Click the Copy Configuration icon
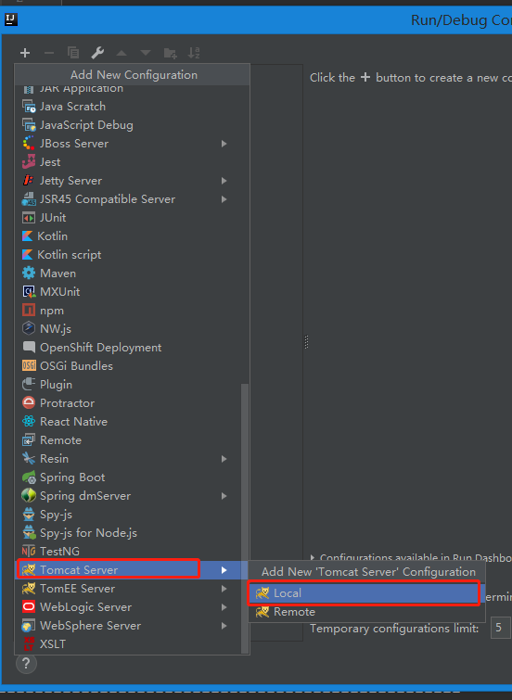Image resolution: width=512 pixels, height=700 pixels. click(73, 53)
